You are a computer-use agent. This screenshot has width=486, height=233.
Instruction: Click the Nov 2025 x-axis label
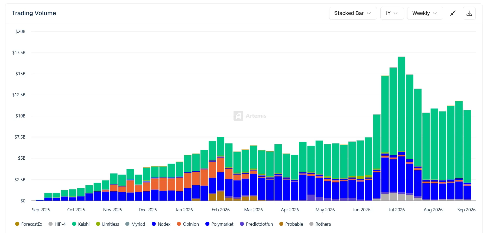pyautogui.click(x=113, y=210)
